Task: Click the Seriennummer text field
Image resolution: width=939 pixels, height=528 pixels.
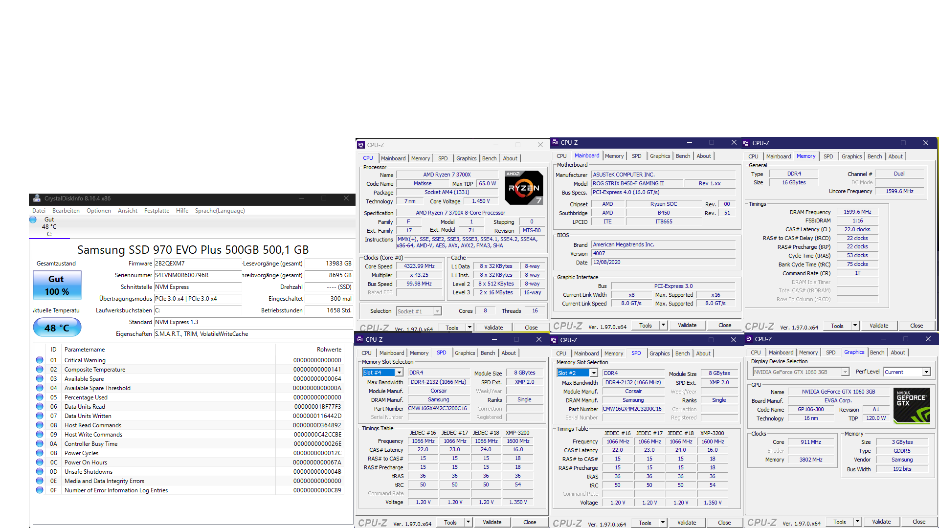Action: 198,275
